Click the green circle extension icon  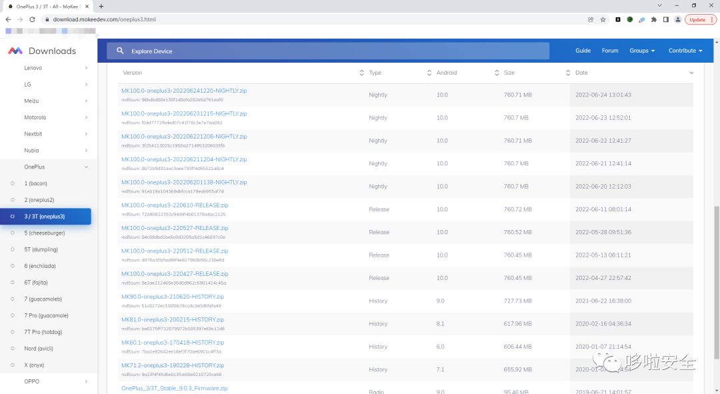tap(630, 19)
